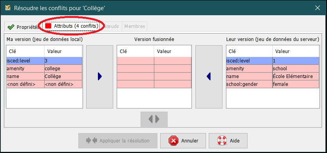Click first empty row in Version fusionnée table
Screen dimensions: 327x153
(154, 61)
